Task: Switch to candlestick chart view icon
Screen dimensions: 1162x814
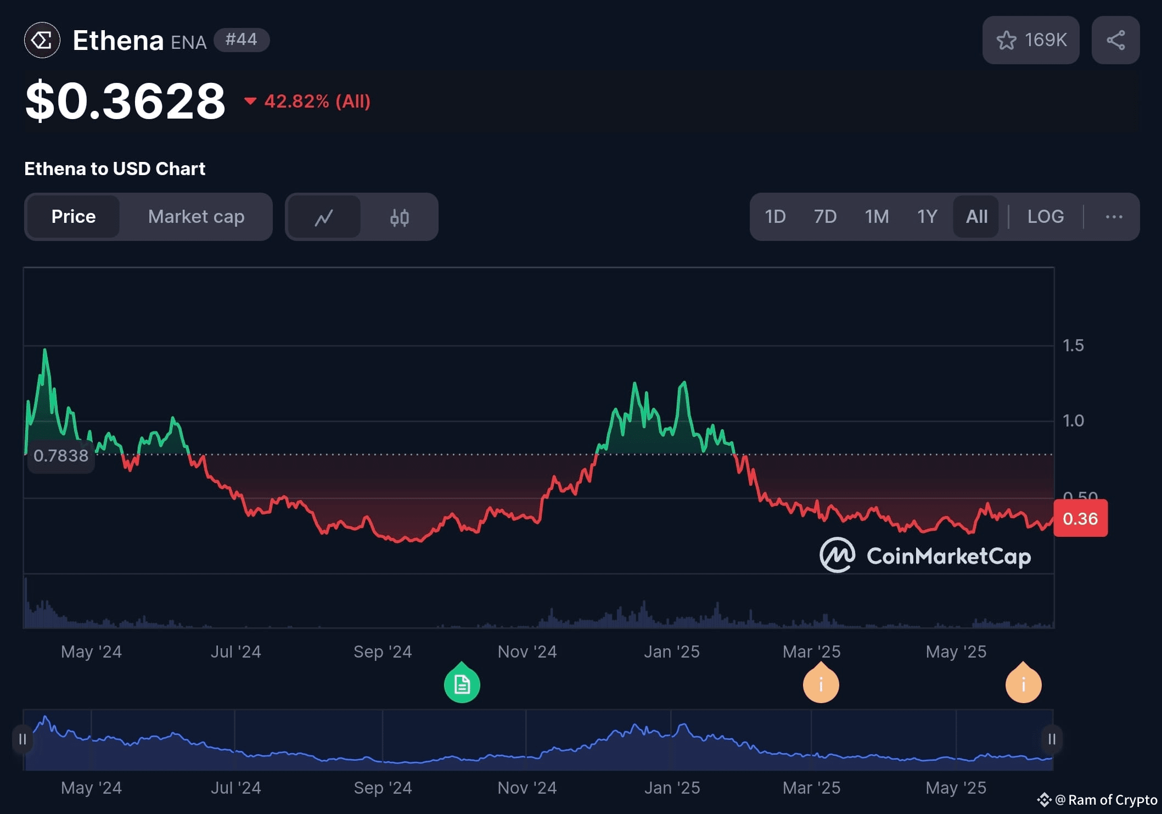Action: point(399,217)
